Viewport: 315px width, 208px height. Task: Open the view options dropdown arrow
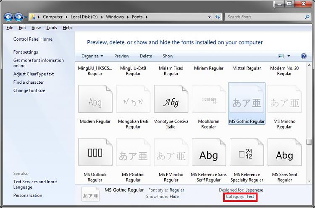[289, 56]
